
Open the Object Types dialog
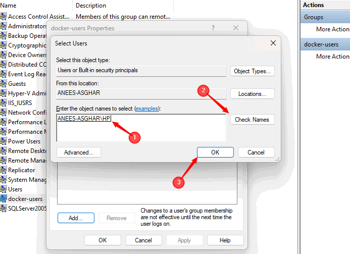pyautogui.click(x=252, y=71)
